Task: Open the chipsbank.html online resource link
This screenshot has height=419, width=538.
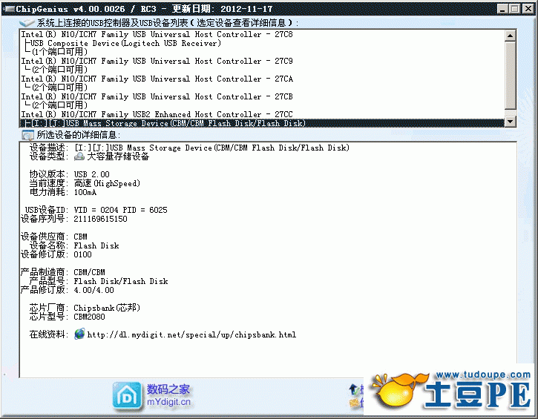Action: pyautogui.click(x=191, y=334)
